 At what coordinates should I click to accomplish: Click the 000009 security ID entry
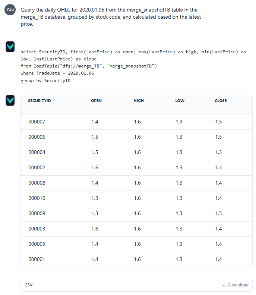(37, 214)
